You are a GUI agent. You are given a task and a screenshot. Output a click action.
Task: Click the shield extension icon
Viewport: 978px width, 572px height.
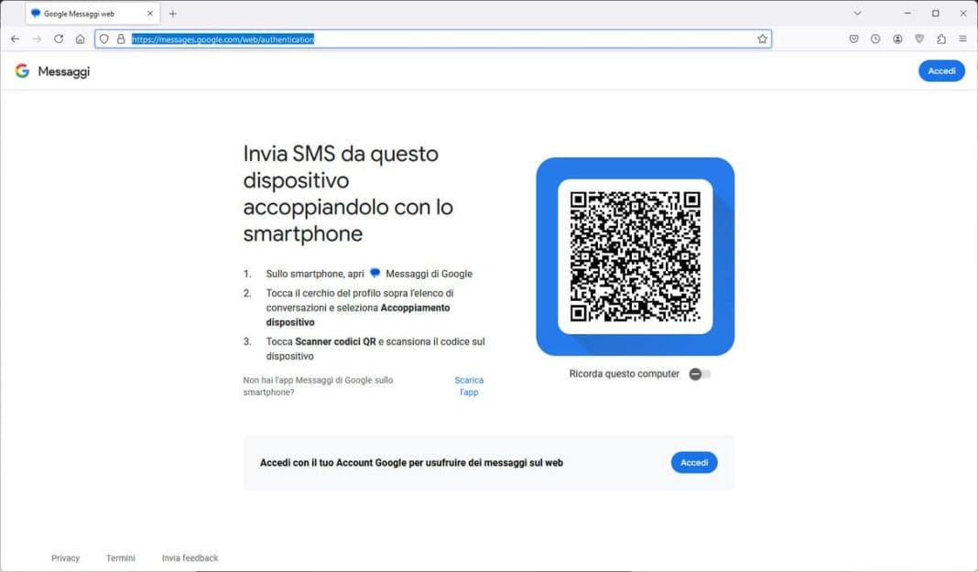click(919, 38)
